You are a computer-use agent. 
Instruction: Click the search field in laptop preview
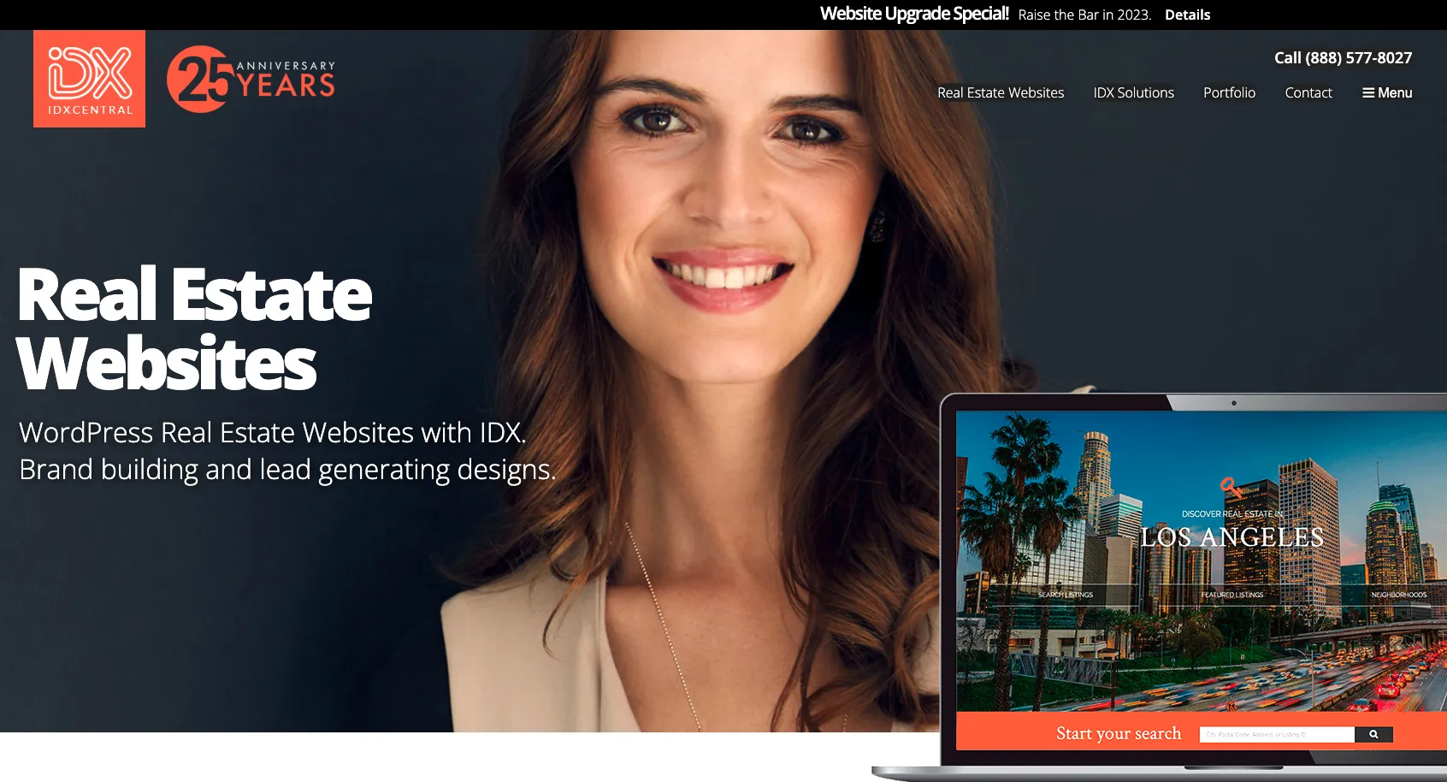click(1277, 734)
